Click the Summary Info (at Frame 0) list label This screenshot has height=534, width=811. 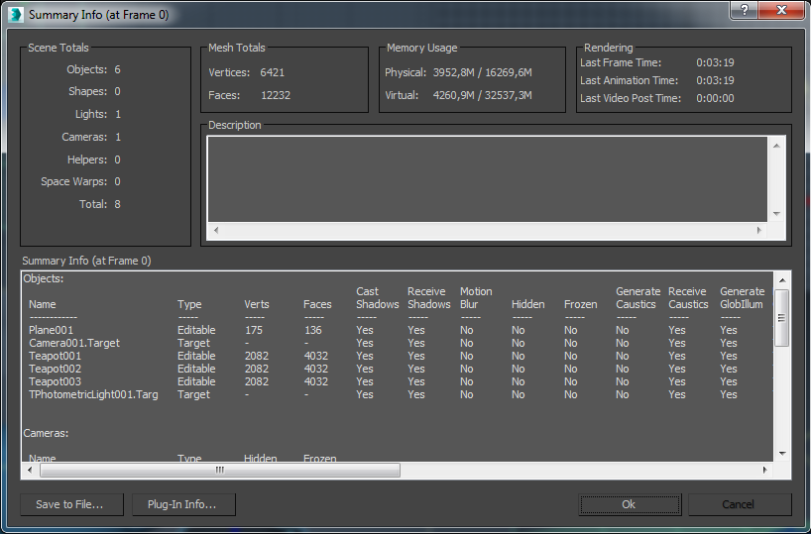[86, 261]
